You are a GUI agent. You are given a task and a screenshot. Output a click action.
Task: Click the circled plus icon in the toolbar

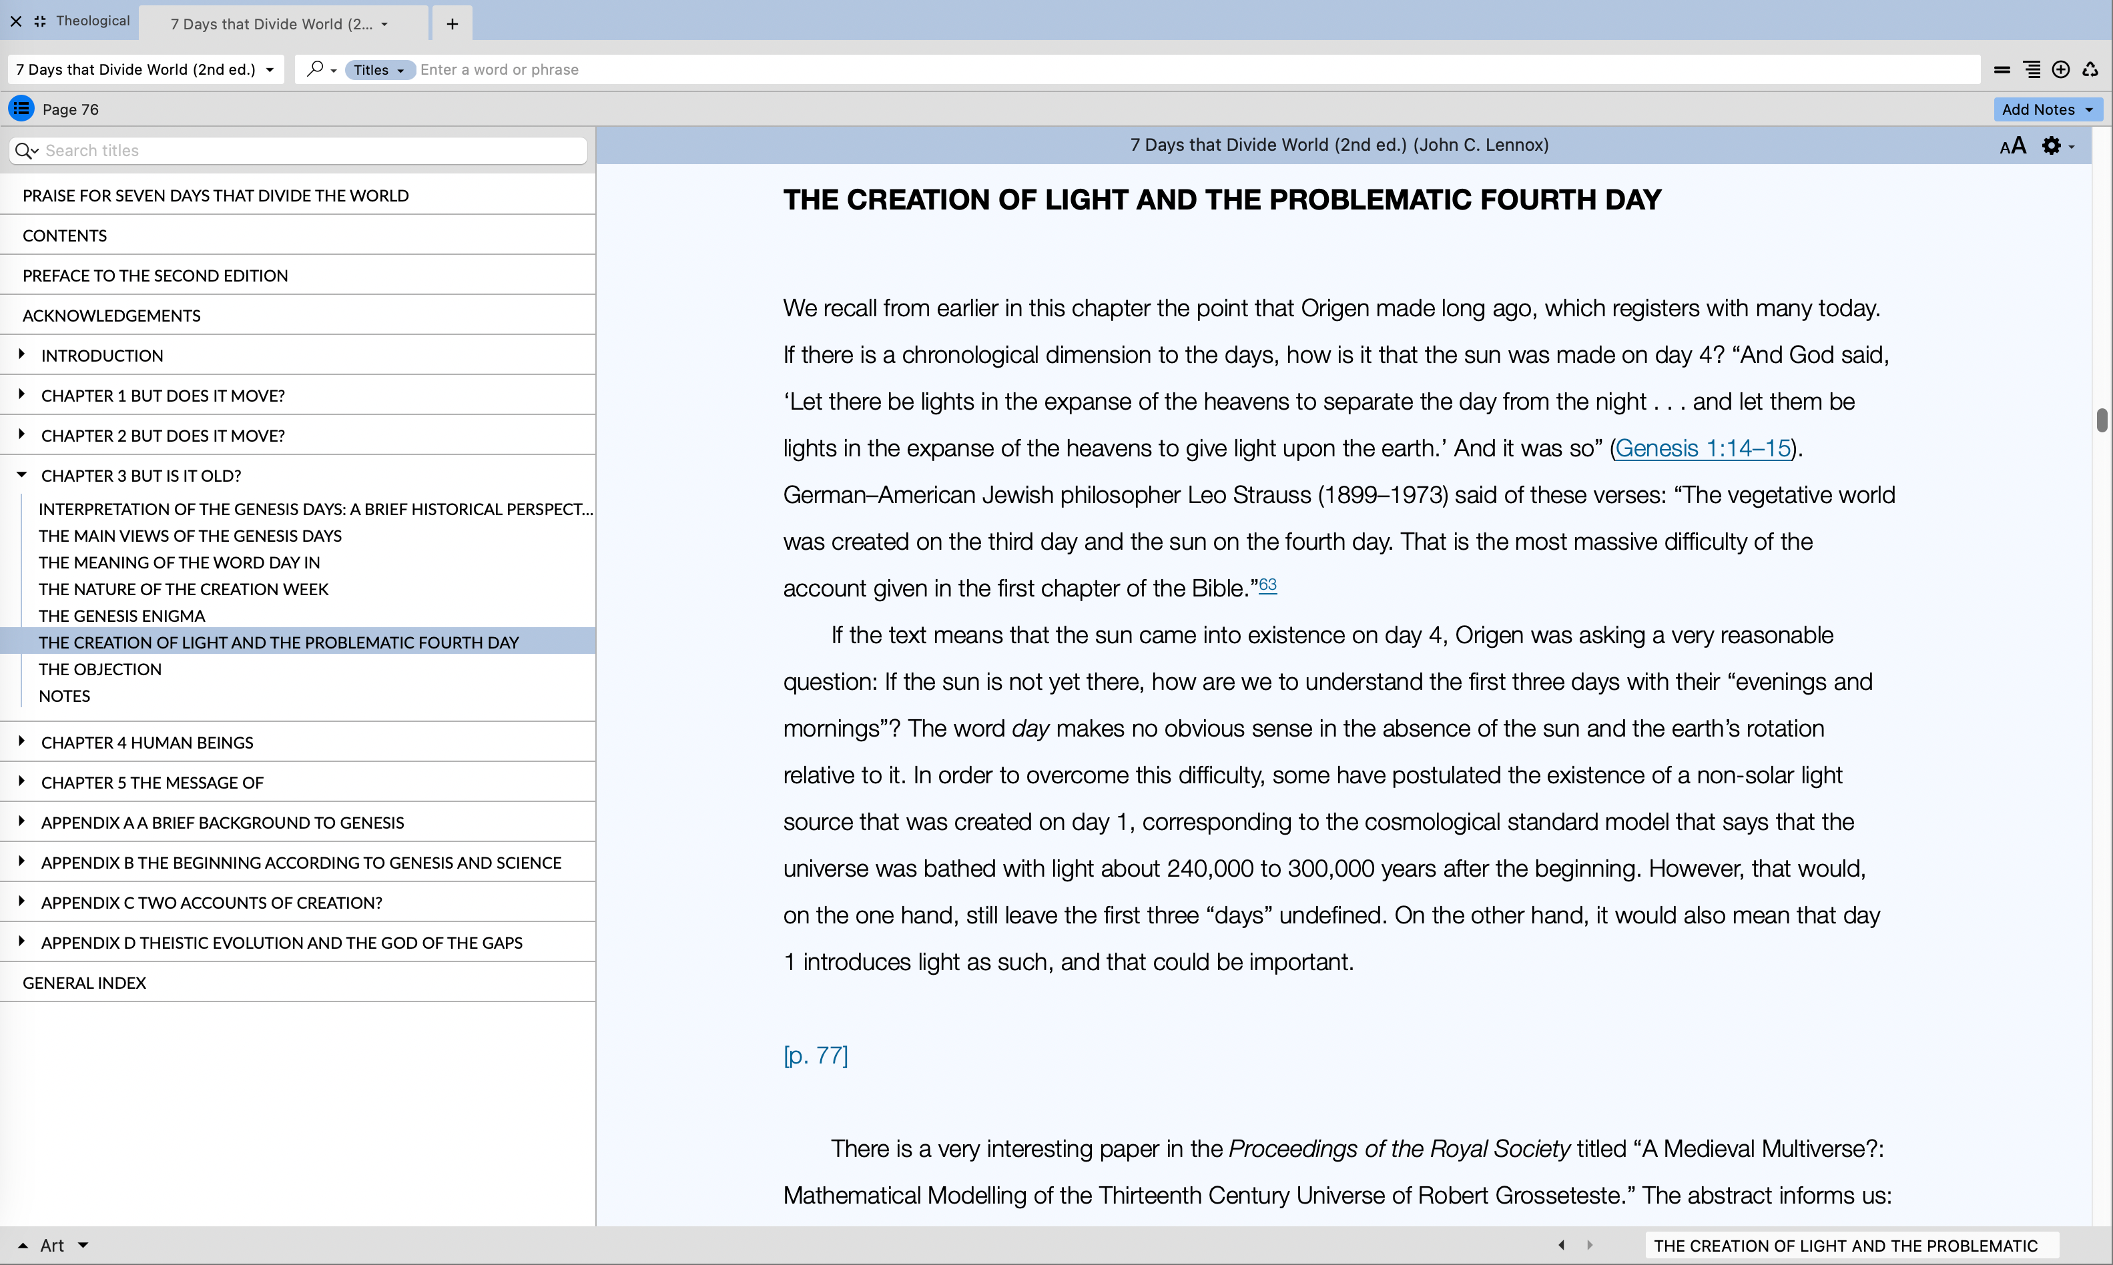[x=2061, y=70]
